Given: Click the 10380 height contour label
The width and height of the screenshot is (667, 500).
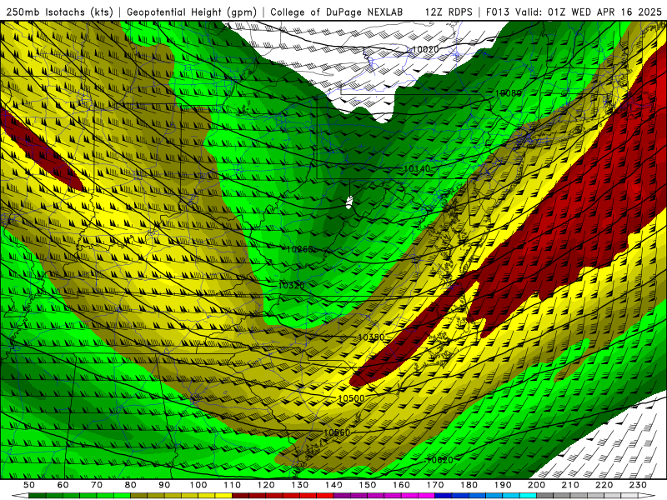Looking at the screenshot, I should click(371, 337).
